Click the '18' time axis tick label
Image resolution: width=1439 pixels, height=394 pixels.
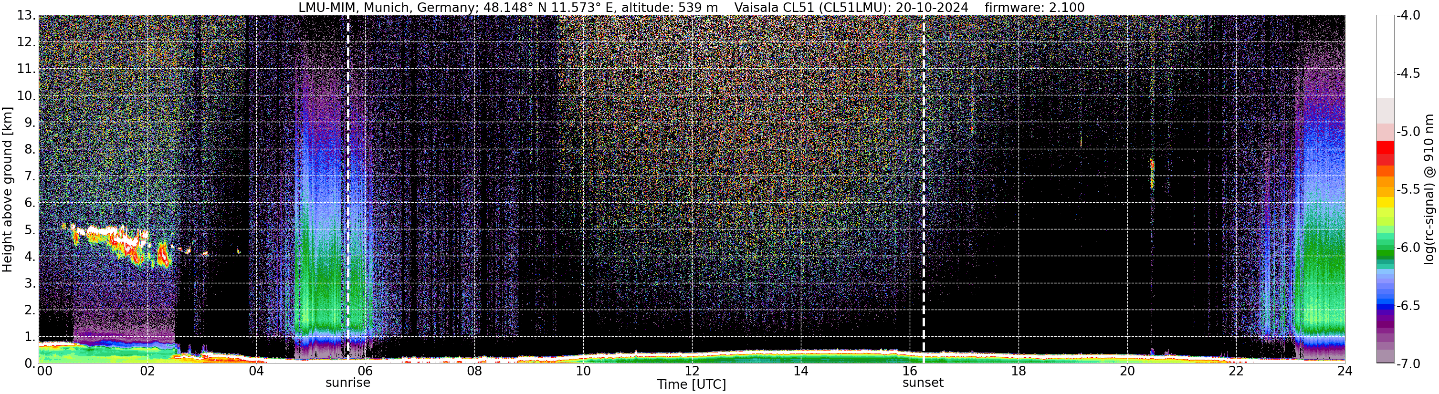coord(1019,371)
